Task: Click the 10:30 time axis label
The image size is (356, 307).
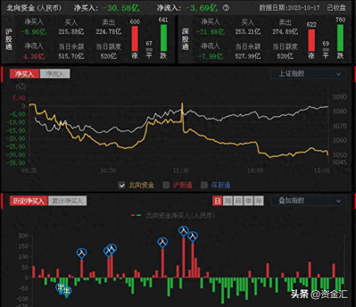Action: click(x=108, y=171)
